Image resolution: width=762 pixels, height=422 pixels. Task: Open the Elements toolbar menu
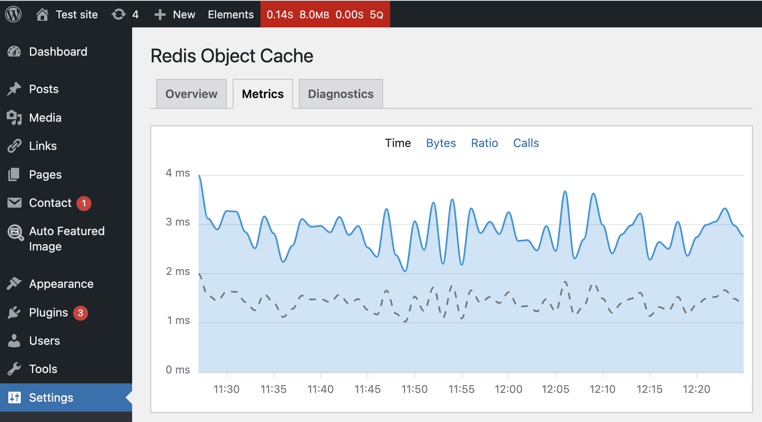pos(231,15)
